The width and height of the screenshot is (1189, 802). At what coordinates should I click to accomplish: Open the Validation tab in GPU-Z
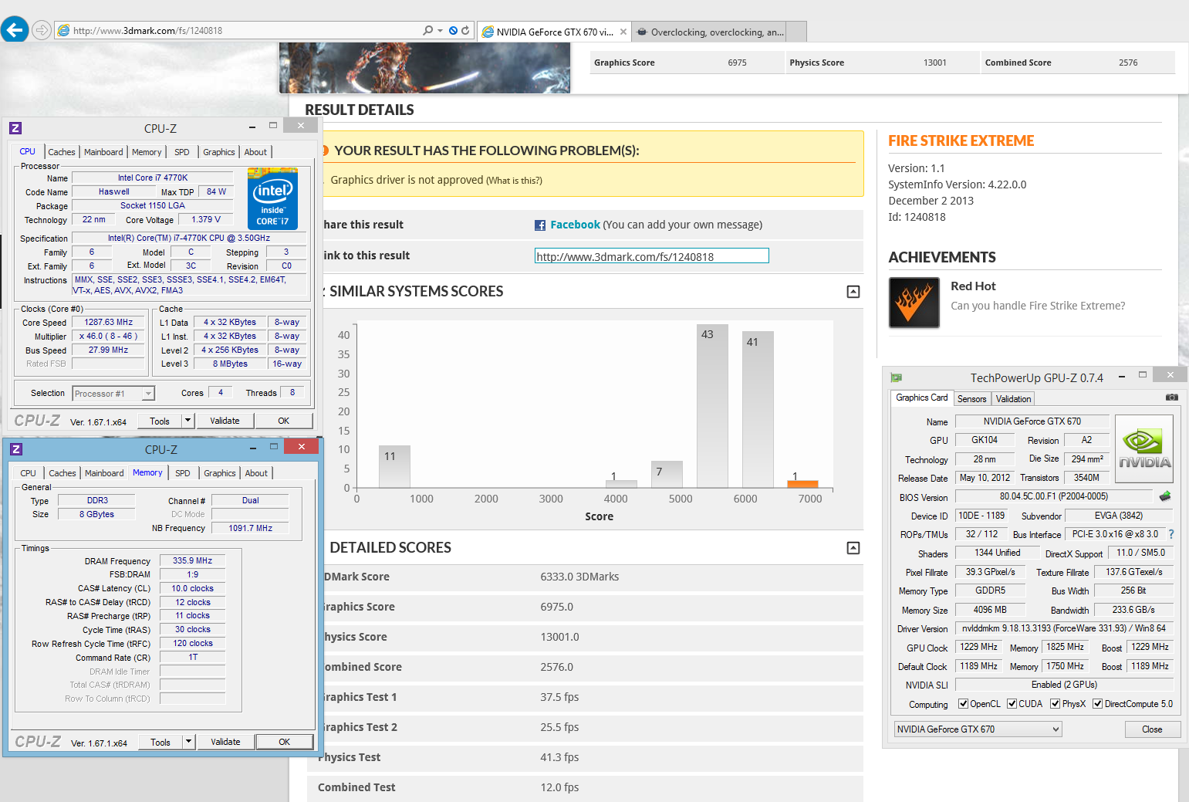(x=1013, y=399)
